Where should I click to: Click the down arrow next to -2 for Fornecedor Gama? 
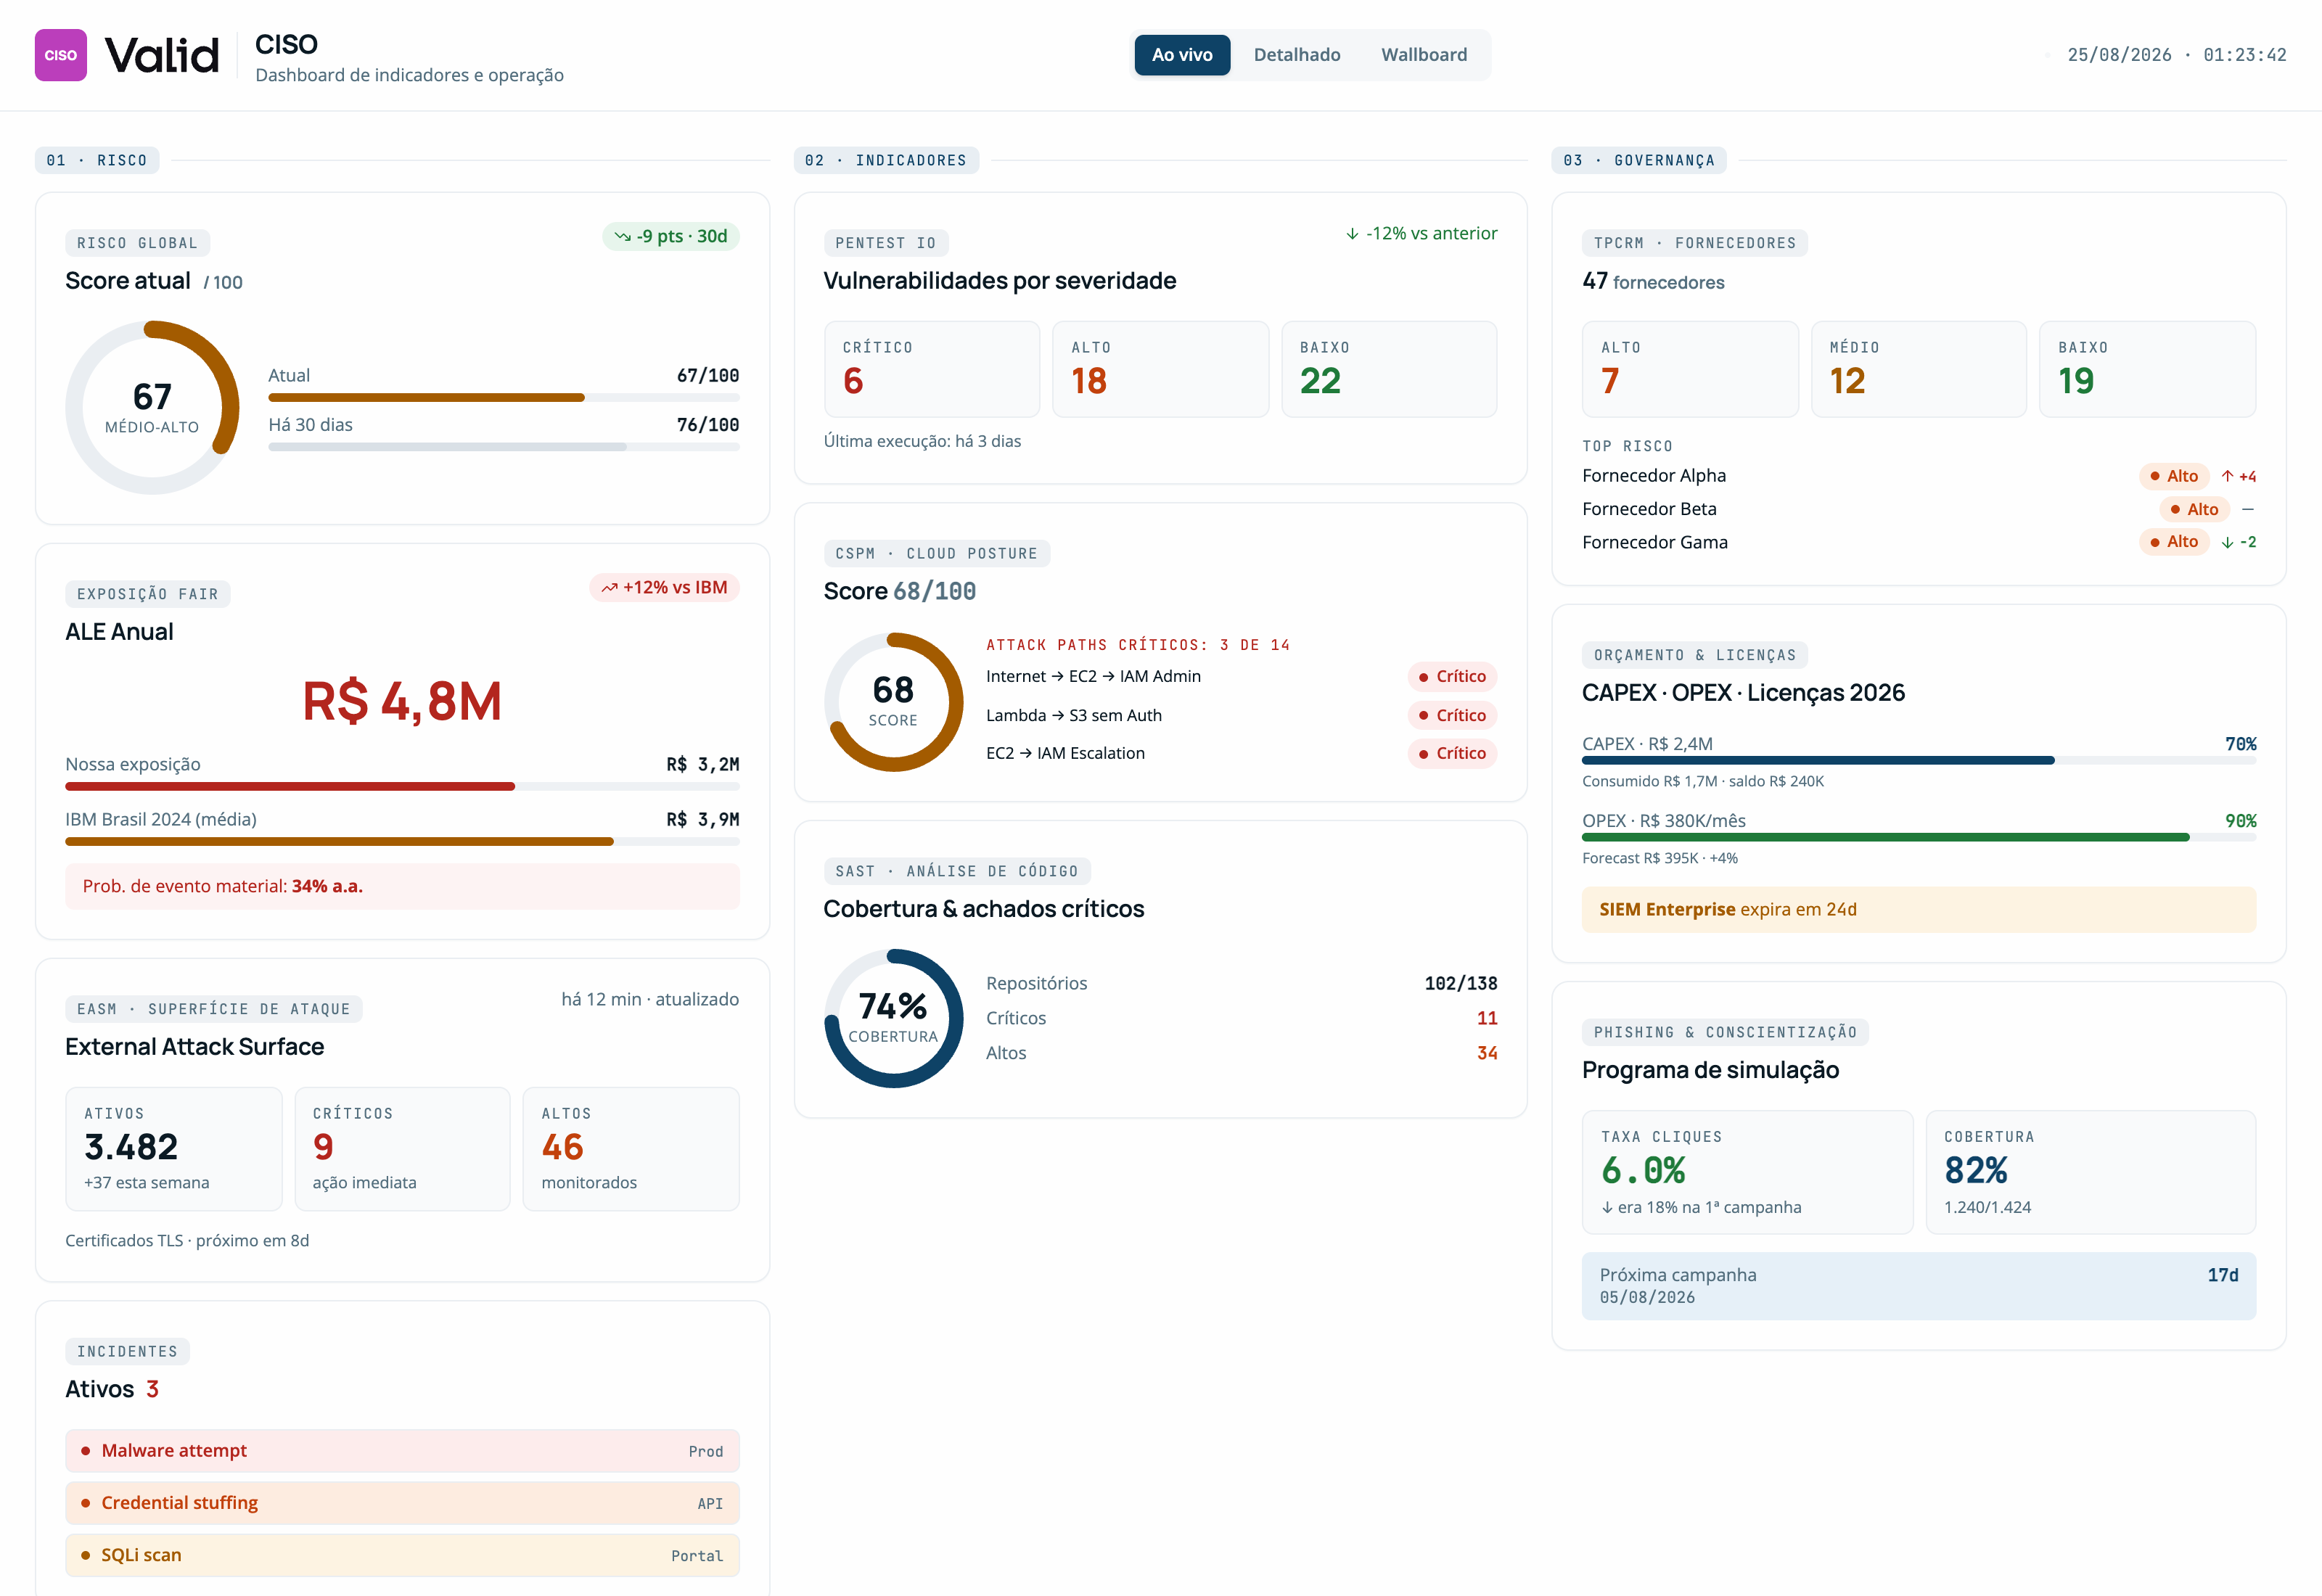2227,542
